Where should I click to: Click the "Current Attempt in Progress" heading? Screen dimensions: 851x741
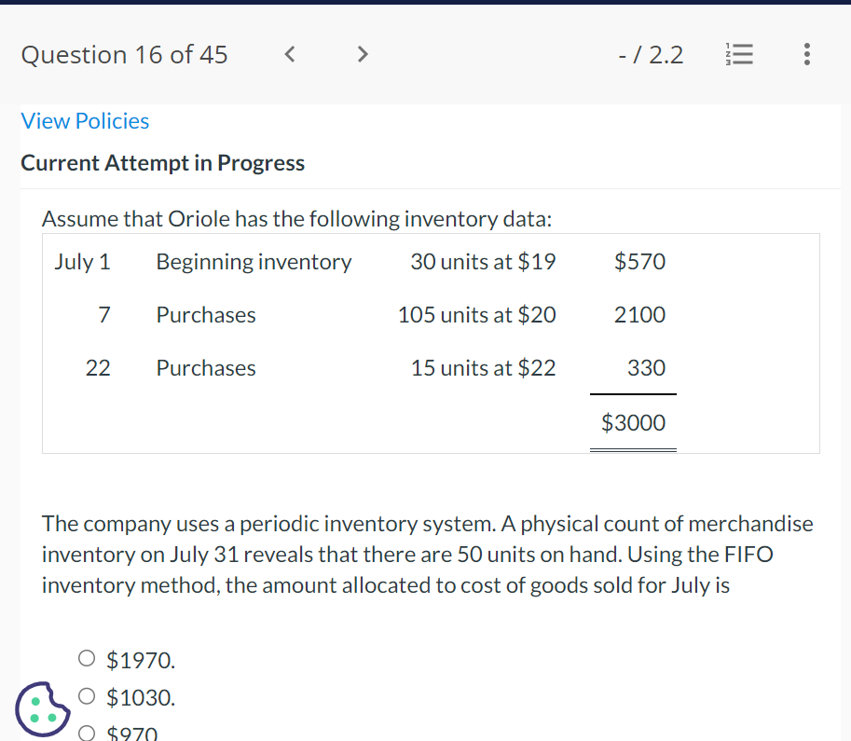[162, 162]
